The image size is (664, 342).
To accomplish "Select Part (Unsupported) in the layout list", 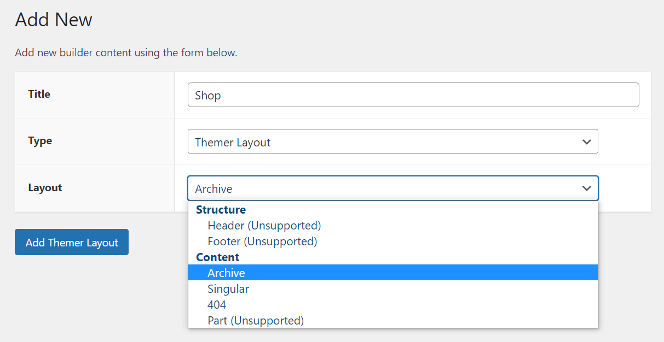I will pos(255,320).
